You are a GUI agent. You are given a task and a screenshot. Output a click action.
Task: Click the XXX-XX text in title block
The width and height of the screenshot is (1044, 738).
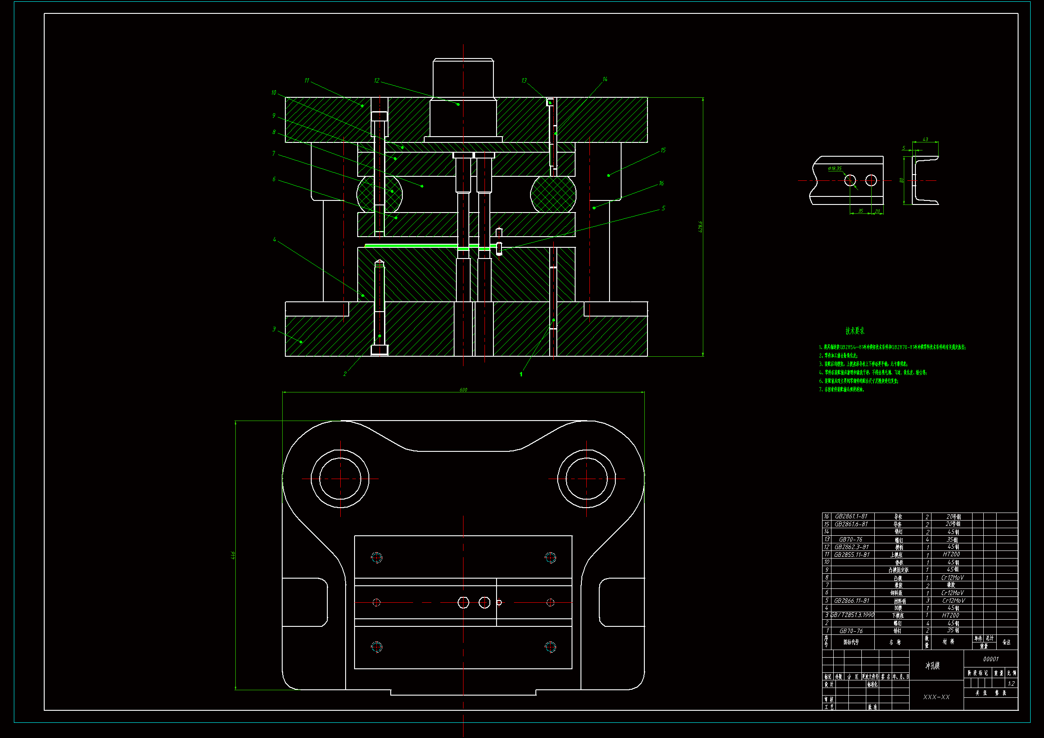point(936,697)
